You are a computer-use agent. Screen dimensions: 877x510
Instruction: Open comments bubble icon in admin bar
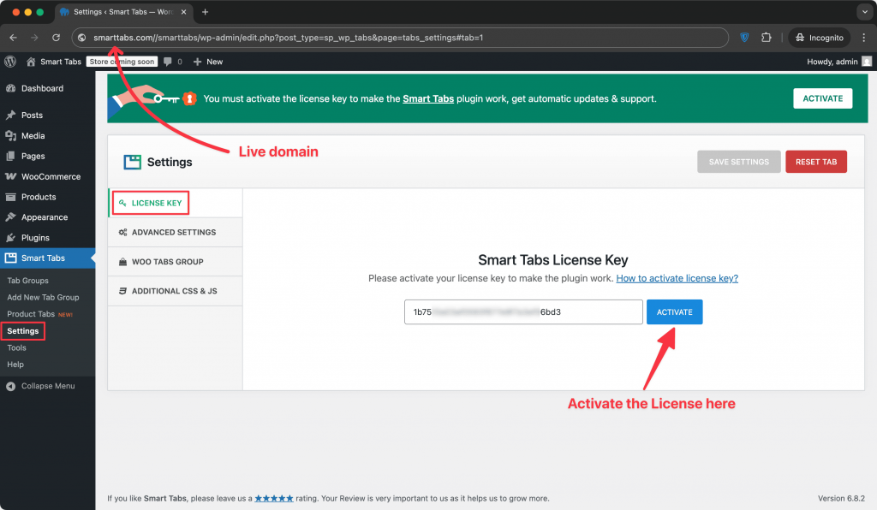pyautogui.click(x=168, y=62)
